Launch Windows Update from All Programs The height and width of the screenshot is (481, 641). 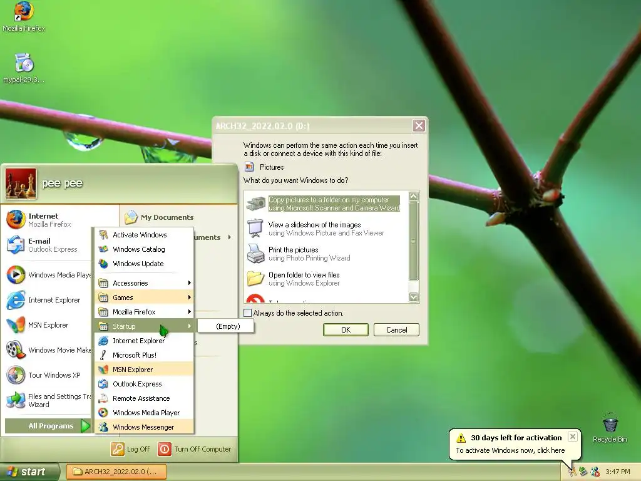click(145, 264)
